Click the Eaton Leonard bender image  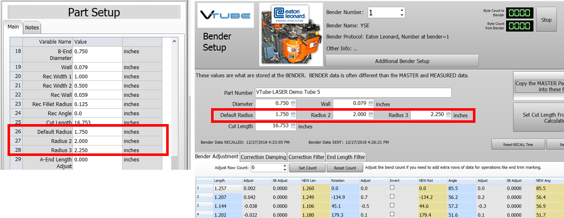pyautogui.click(x=291, y=34)
